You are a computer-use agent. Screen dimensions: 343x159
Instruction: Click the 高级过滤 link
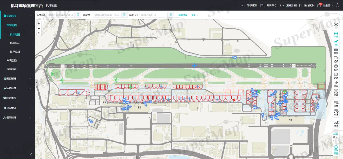(x=183, y=15)
